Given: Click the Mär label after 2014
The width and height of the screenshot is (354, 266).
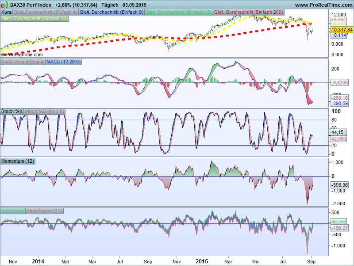Looking at the screenshot, I should 65,262.
